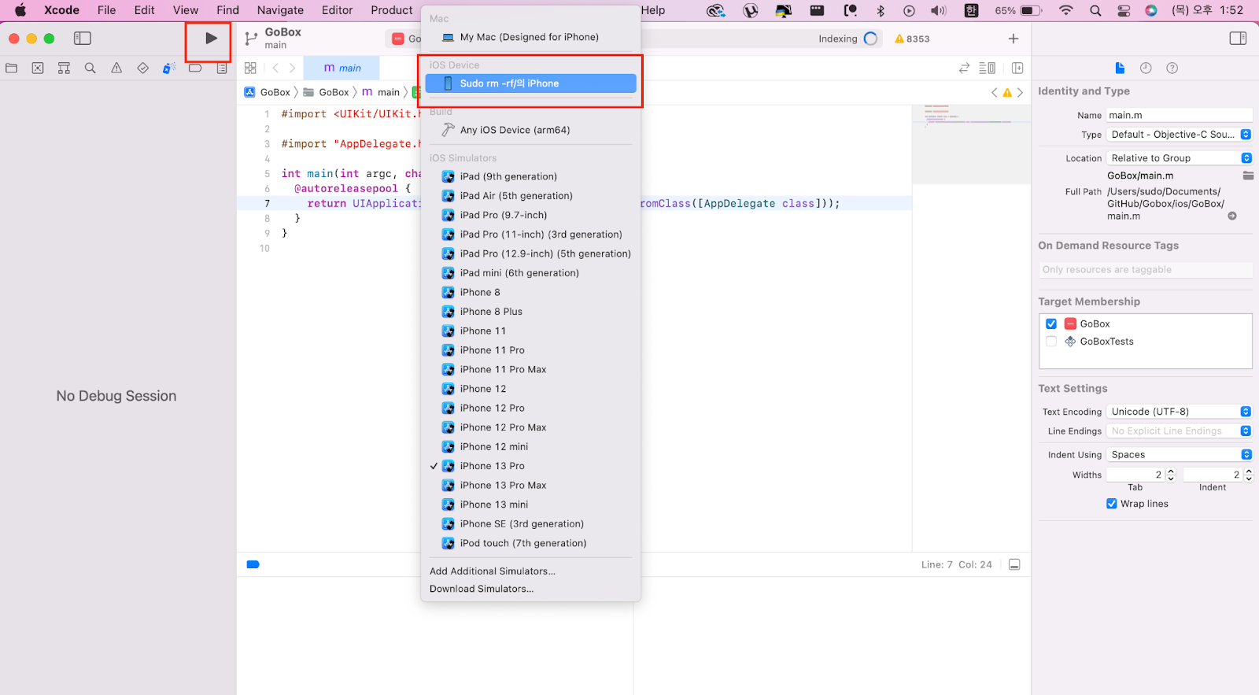The height and width of the screenshot is (695, 1259).
Task: Open the Line Endings dropdown
Action: pyautogui.click(x=1180, y=431)
